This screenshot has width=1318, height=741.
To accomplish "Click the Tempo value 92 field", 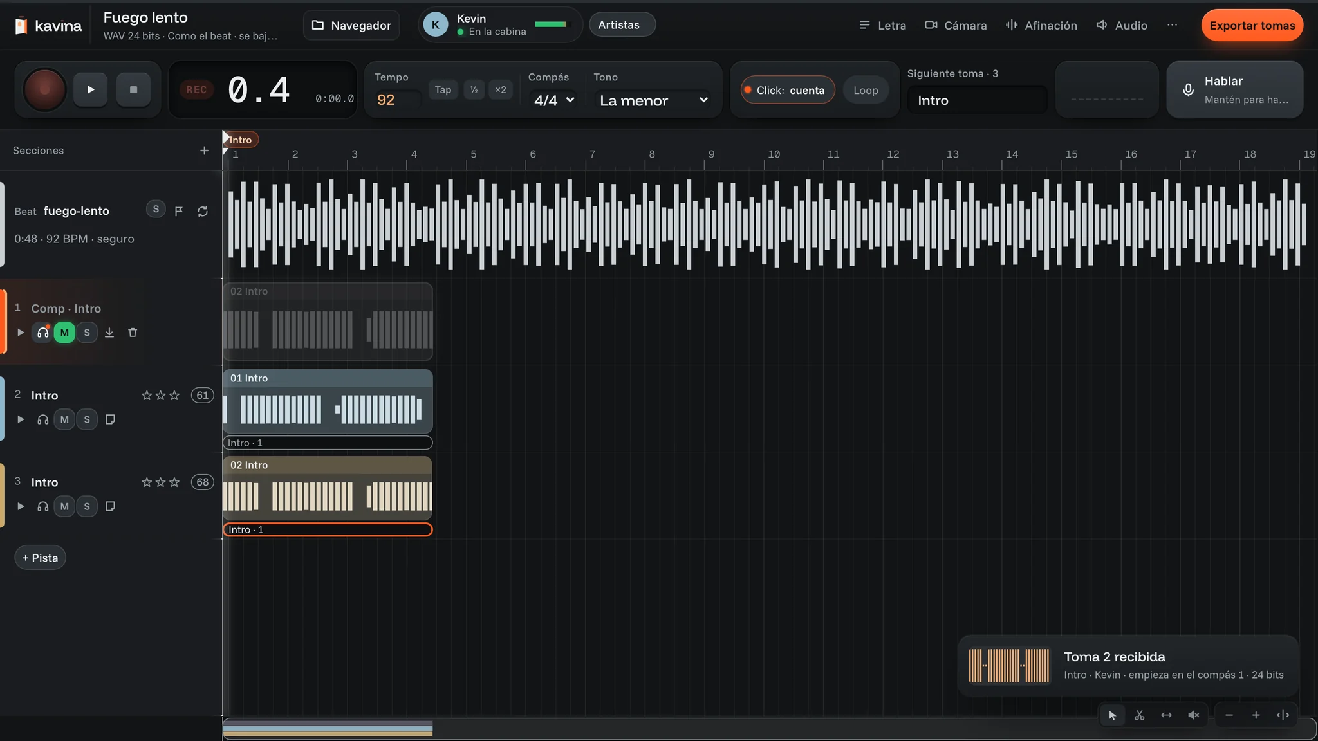I will [x=397, y=100].
